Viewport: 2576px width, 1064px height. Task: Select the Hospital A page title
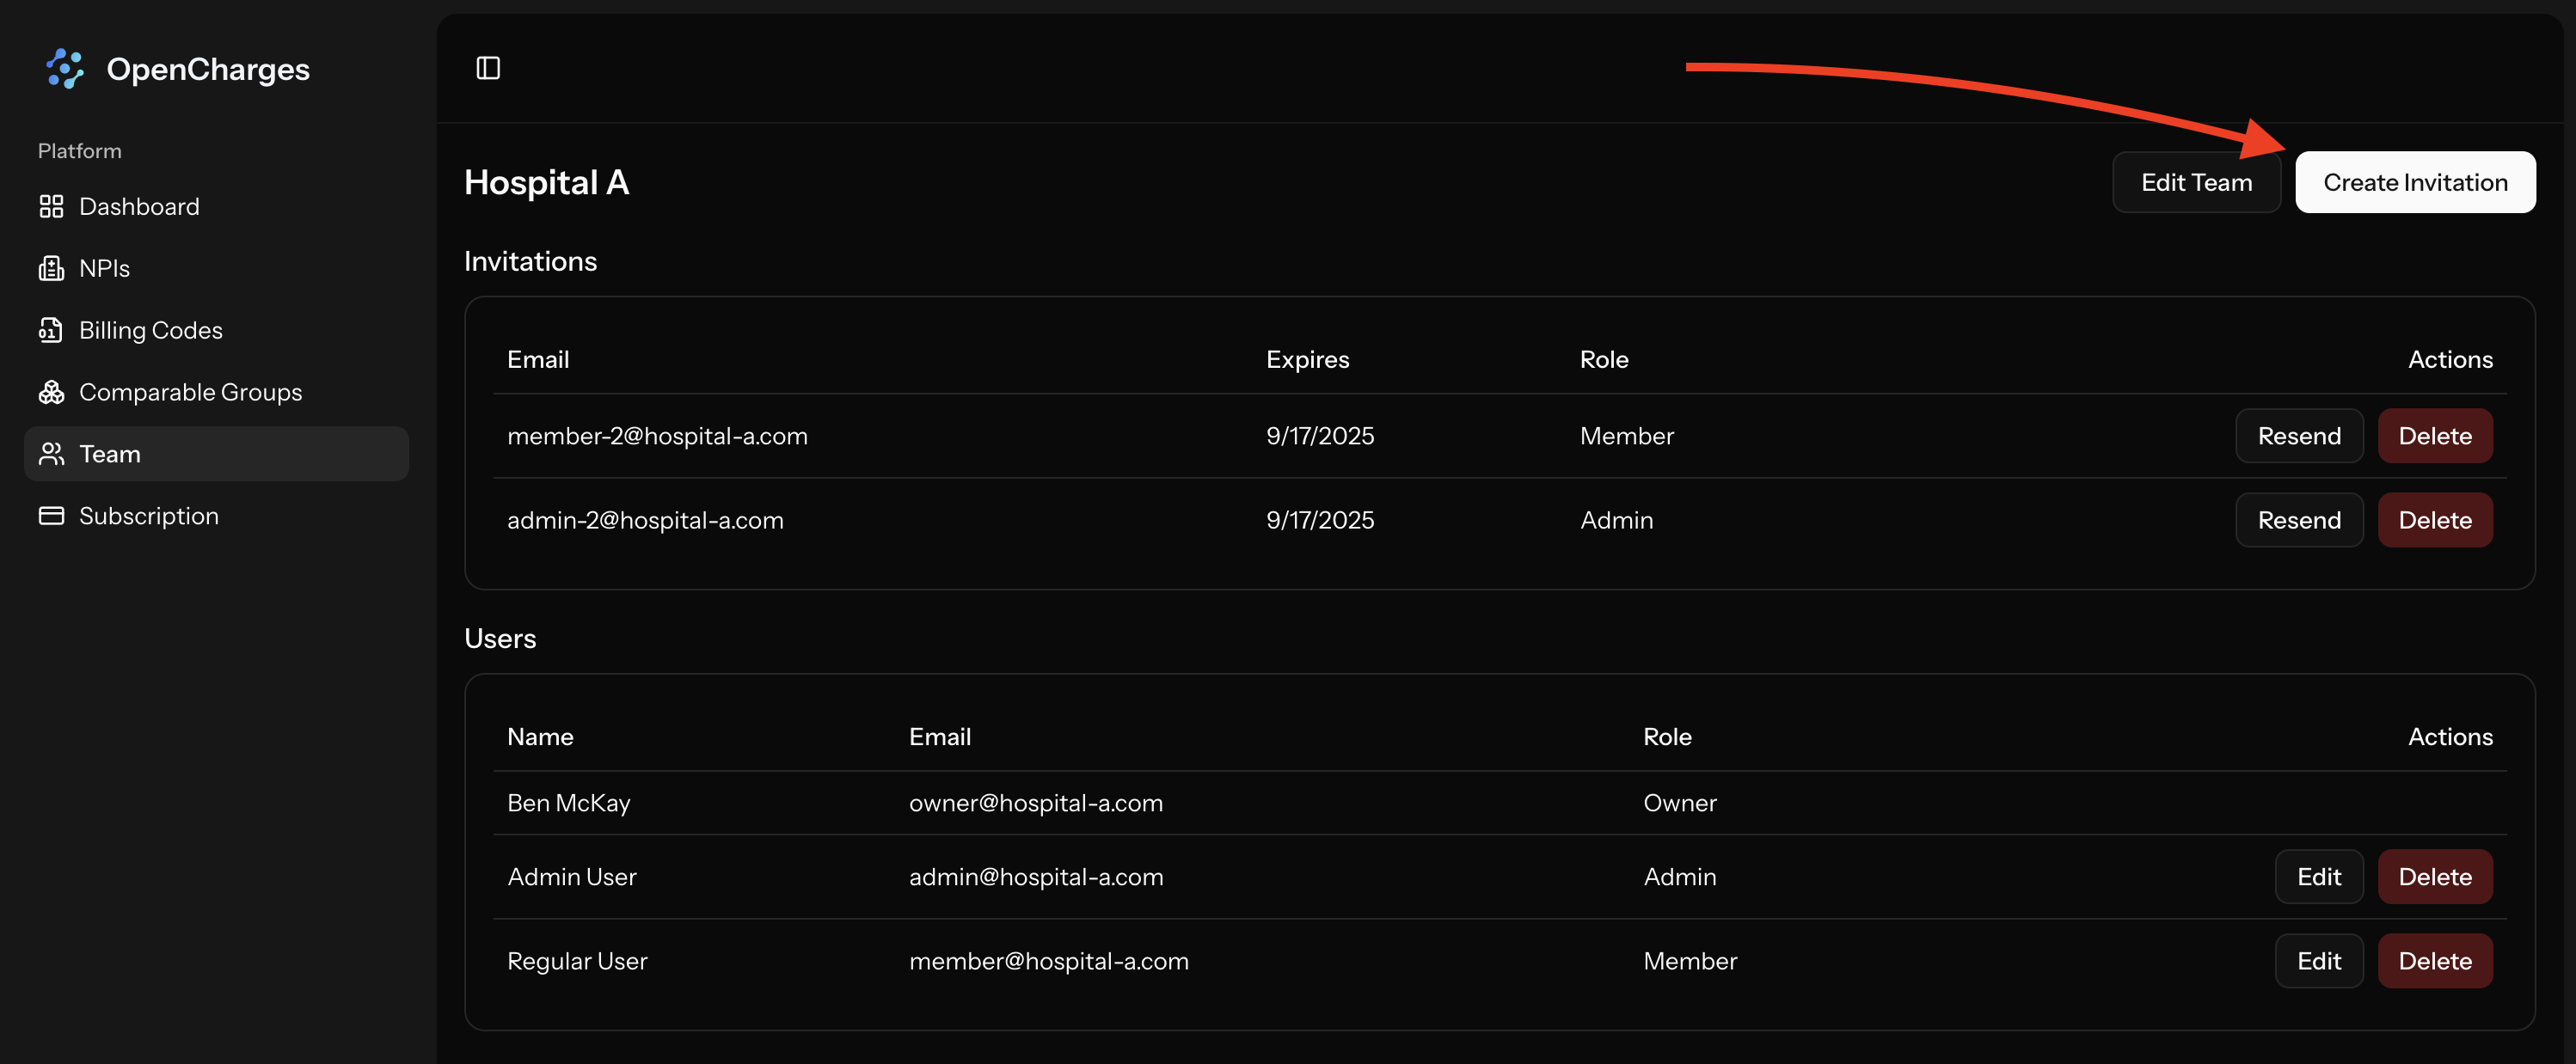coord(547,182)
